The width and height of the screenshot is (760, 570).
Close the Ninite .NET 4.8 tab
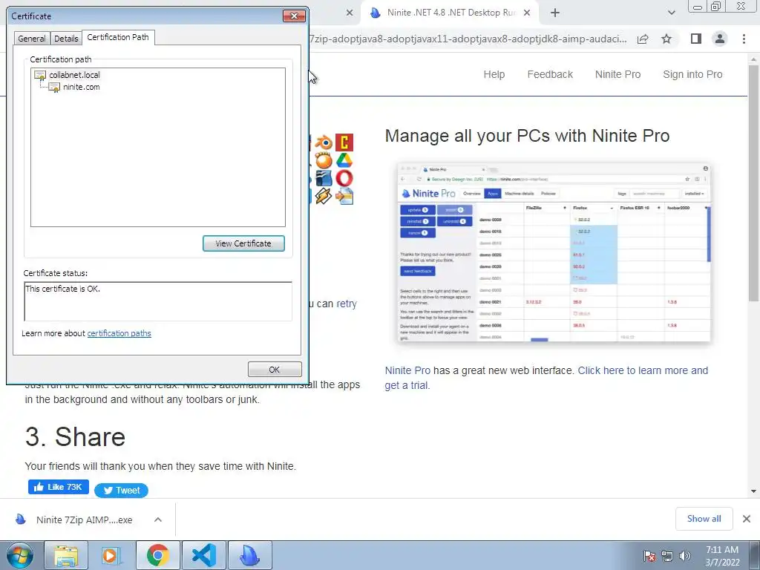[x=528, y=13]
